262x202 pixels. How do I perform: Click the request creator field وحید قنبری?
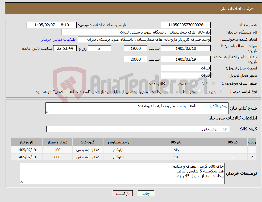[x=144, y=39]
